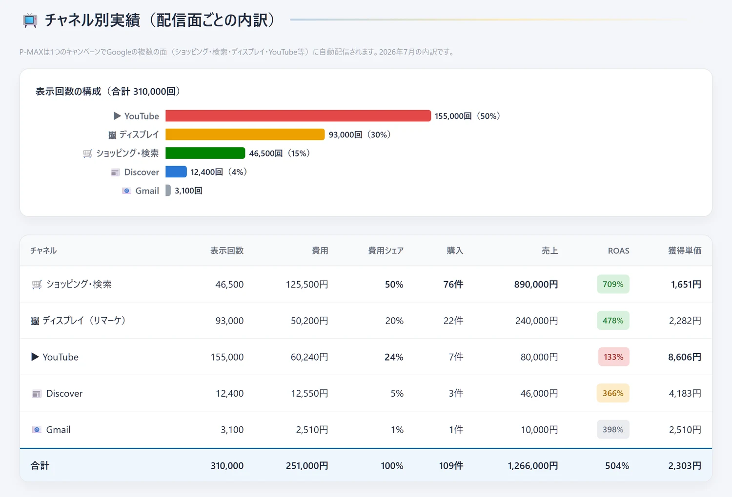
Task: Click the picture icon in ディスプレイ(リマーケ) row
Action: [x=35, y=321]
